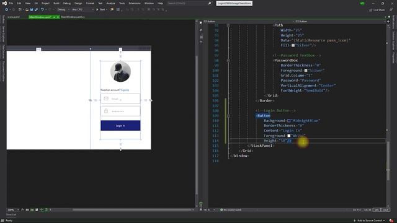The image size is (397, 223).
Task: Open the Build menu
Action: 56,3
